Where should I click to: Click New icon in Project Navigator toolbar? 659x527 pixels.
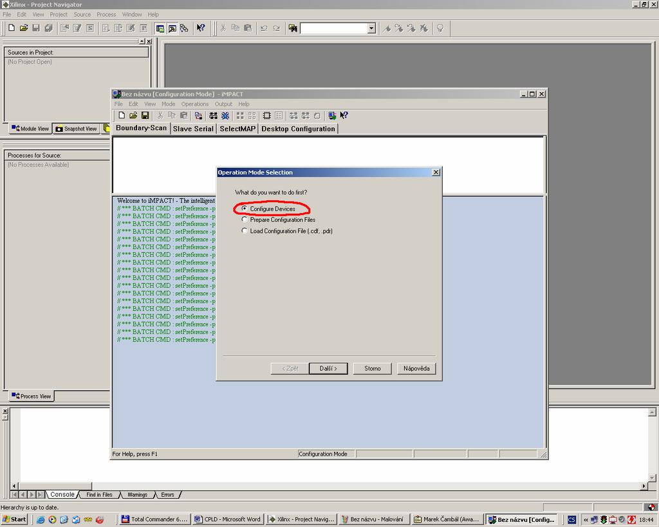(12, 28)
